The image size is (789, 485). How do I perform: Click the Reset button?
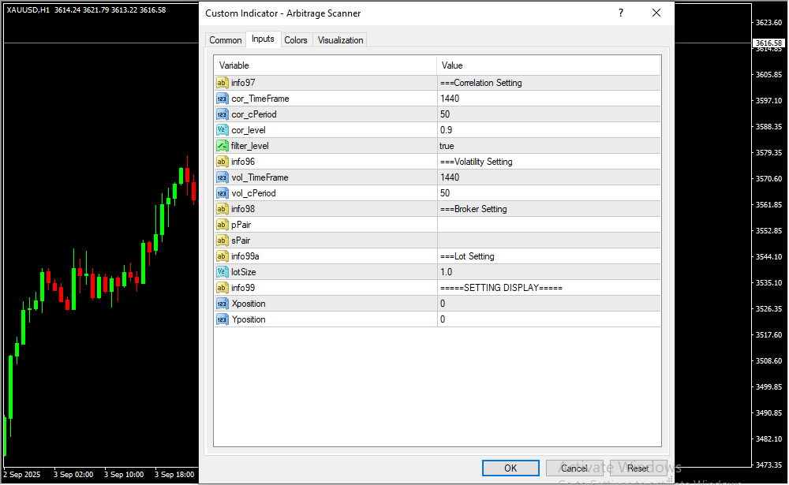638,468
